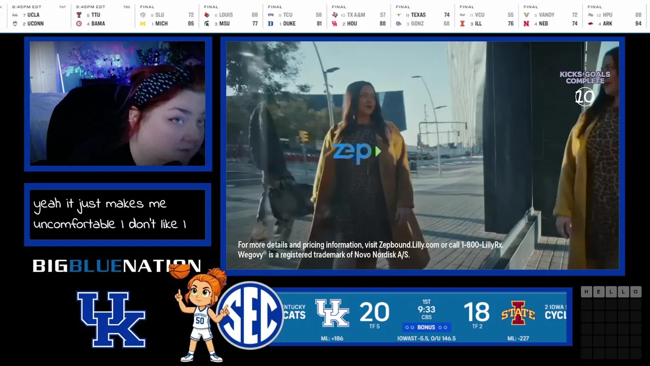Click the O tile in the HELLO word grid
Viewport: 650px width, 366px height.
click(x=635, y=291)
